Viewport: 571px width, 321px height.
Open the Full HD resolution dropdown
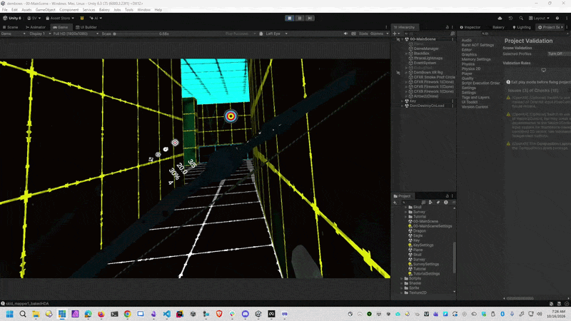(x=76, y=34)
